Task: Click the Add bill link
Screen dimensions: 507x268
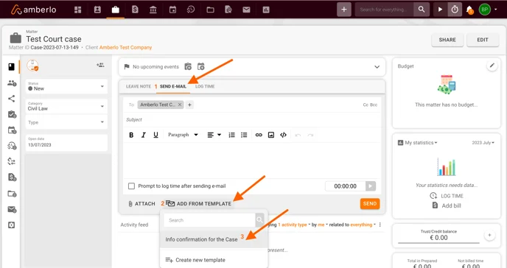Action: [447, 205]
